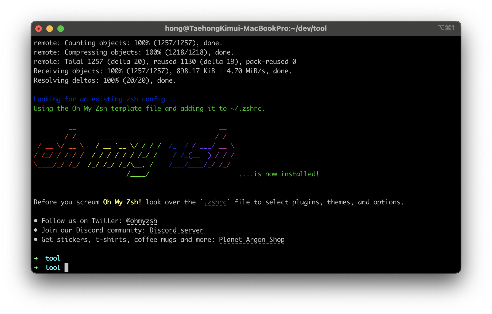The height and width of the screenshot is (314, 492).
Task: Click the .zshrc file reference
Action: pyautogui.click(x=215, y=202)
